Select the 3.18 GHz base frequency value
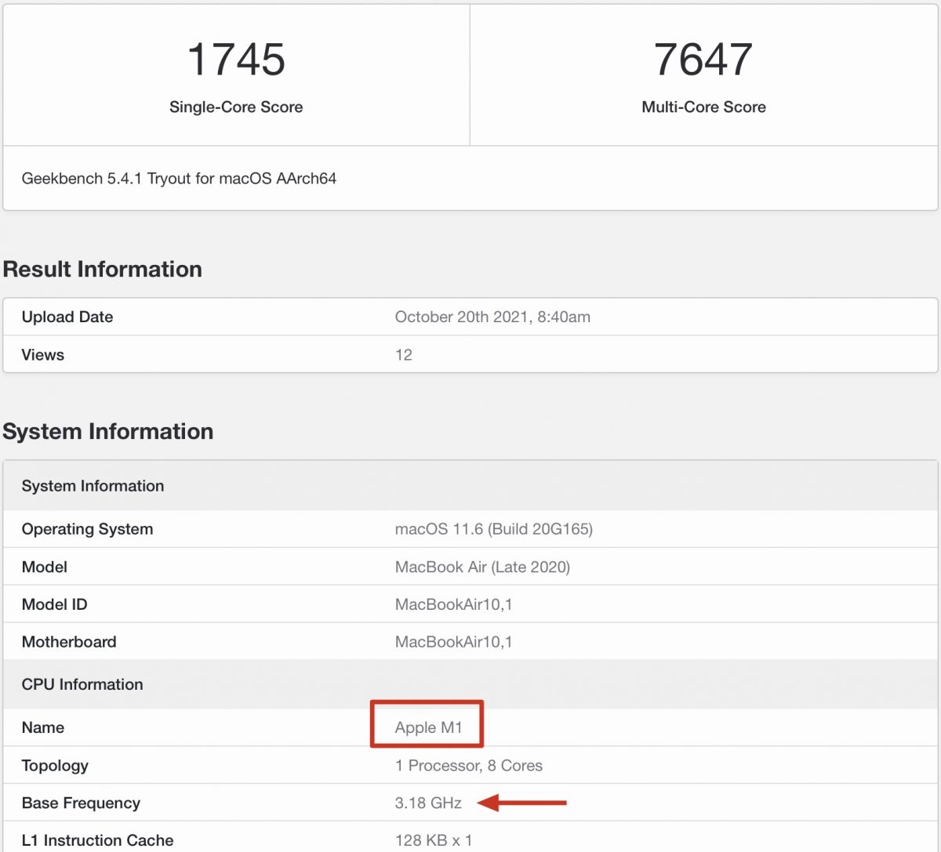This screenshot has width=941, height=852. (428, 803)
